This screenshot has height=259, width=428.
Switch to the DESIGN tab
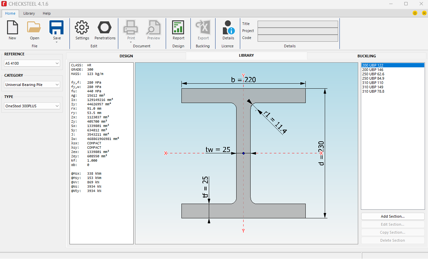(x=126, y=56)
